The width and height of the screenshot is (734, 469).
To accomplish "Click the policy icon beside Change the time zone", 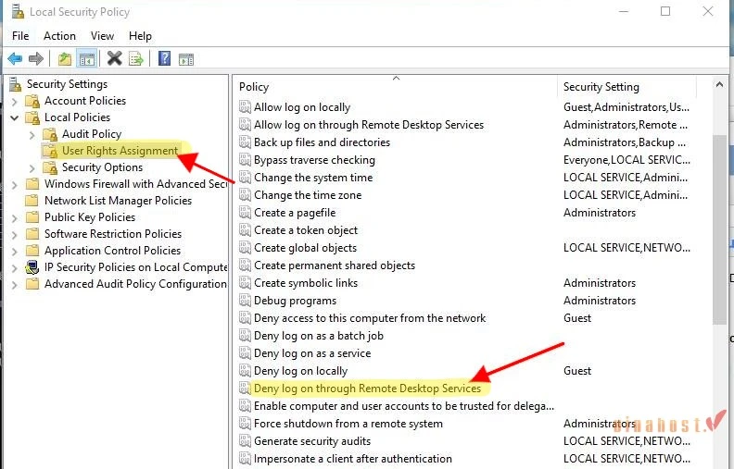I will (245, 195).
